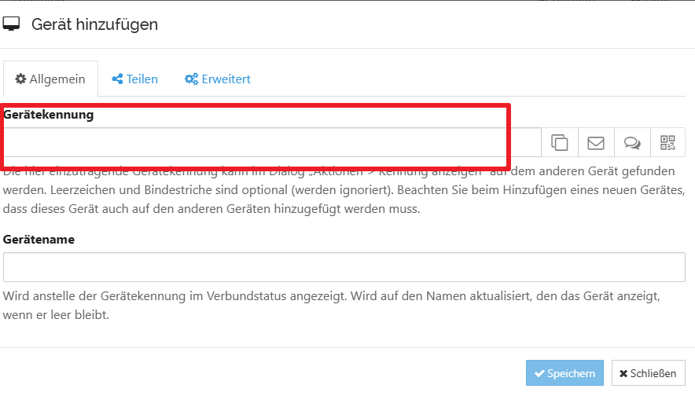The image size is (695, 396).
Task: Select the Erweitert tab
Action: pos(217,79)
